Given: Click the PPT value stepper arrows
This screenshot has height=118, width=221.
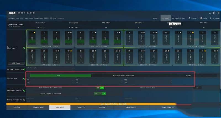Looking at the screenshot, I should (73, 82).
